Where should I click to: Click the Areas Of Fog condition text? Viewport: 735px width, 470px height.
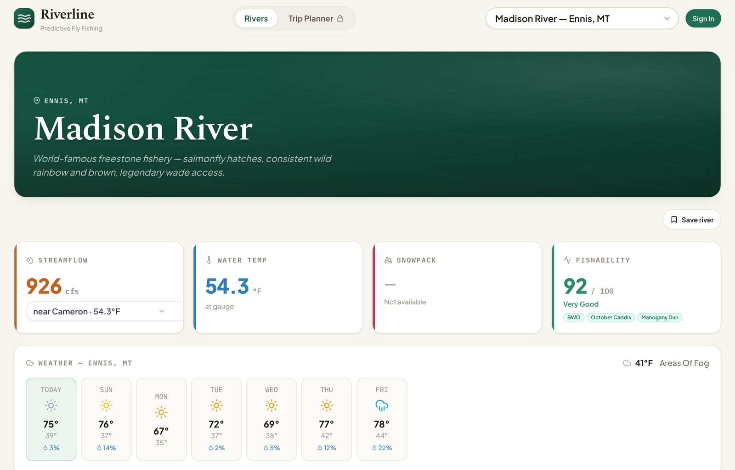pos(684,363)
